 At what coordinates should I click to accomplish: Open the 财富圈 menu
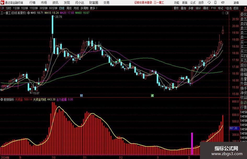pyautogui.click(x=94, y=3)
